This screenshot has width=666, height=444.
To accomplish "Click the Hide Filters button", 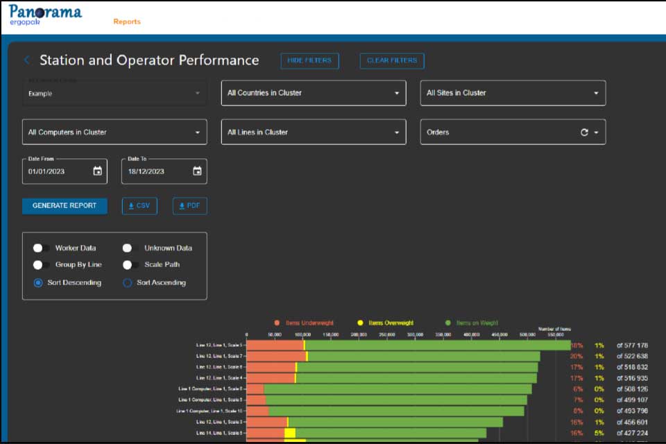I will click(309, 61).
